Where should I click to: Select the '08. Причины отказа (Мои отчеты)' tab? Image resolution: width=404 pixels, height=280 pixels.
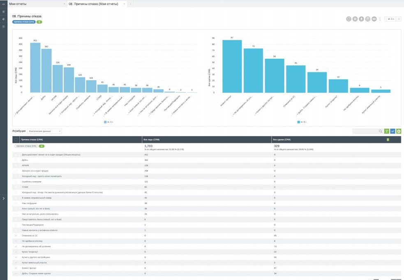click(x=93, y=4)
